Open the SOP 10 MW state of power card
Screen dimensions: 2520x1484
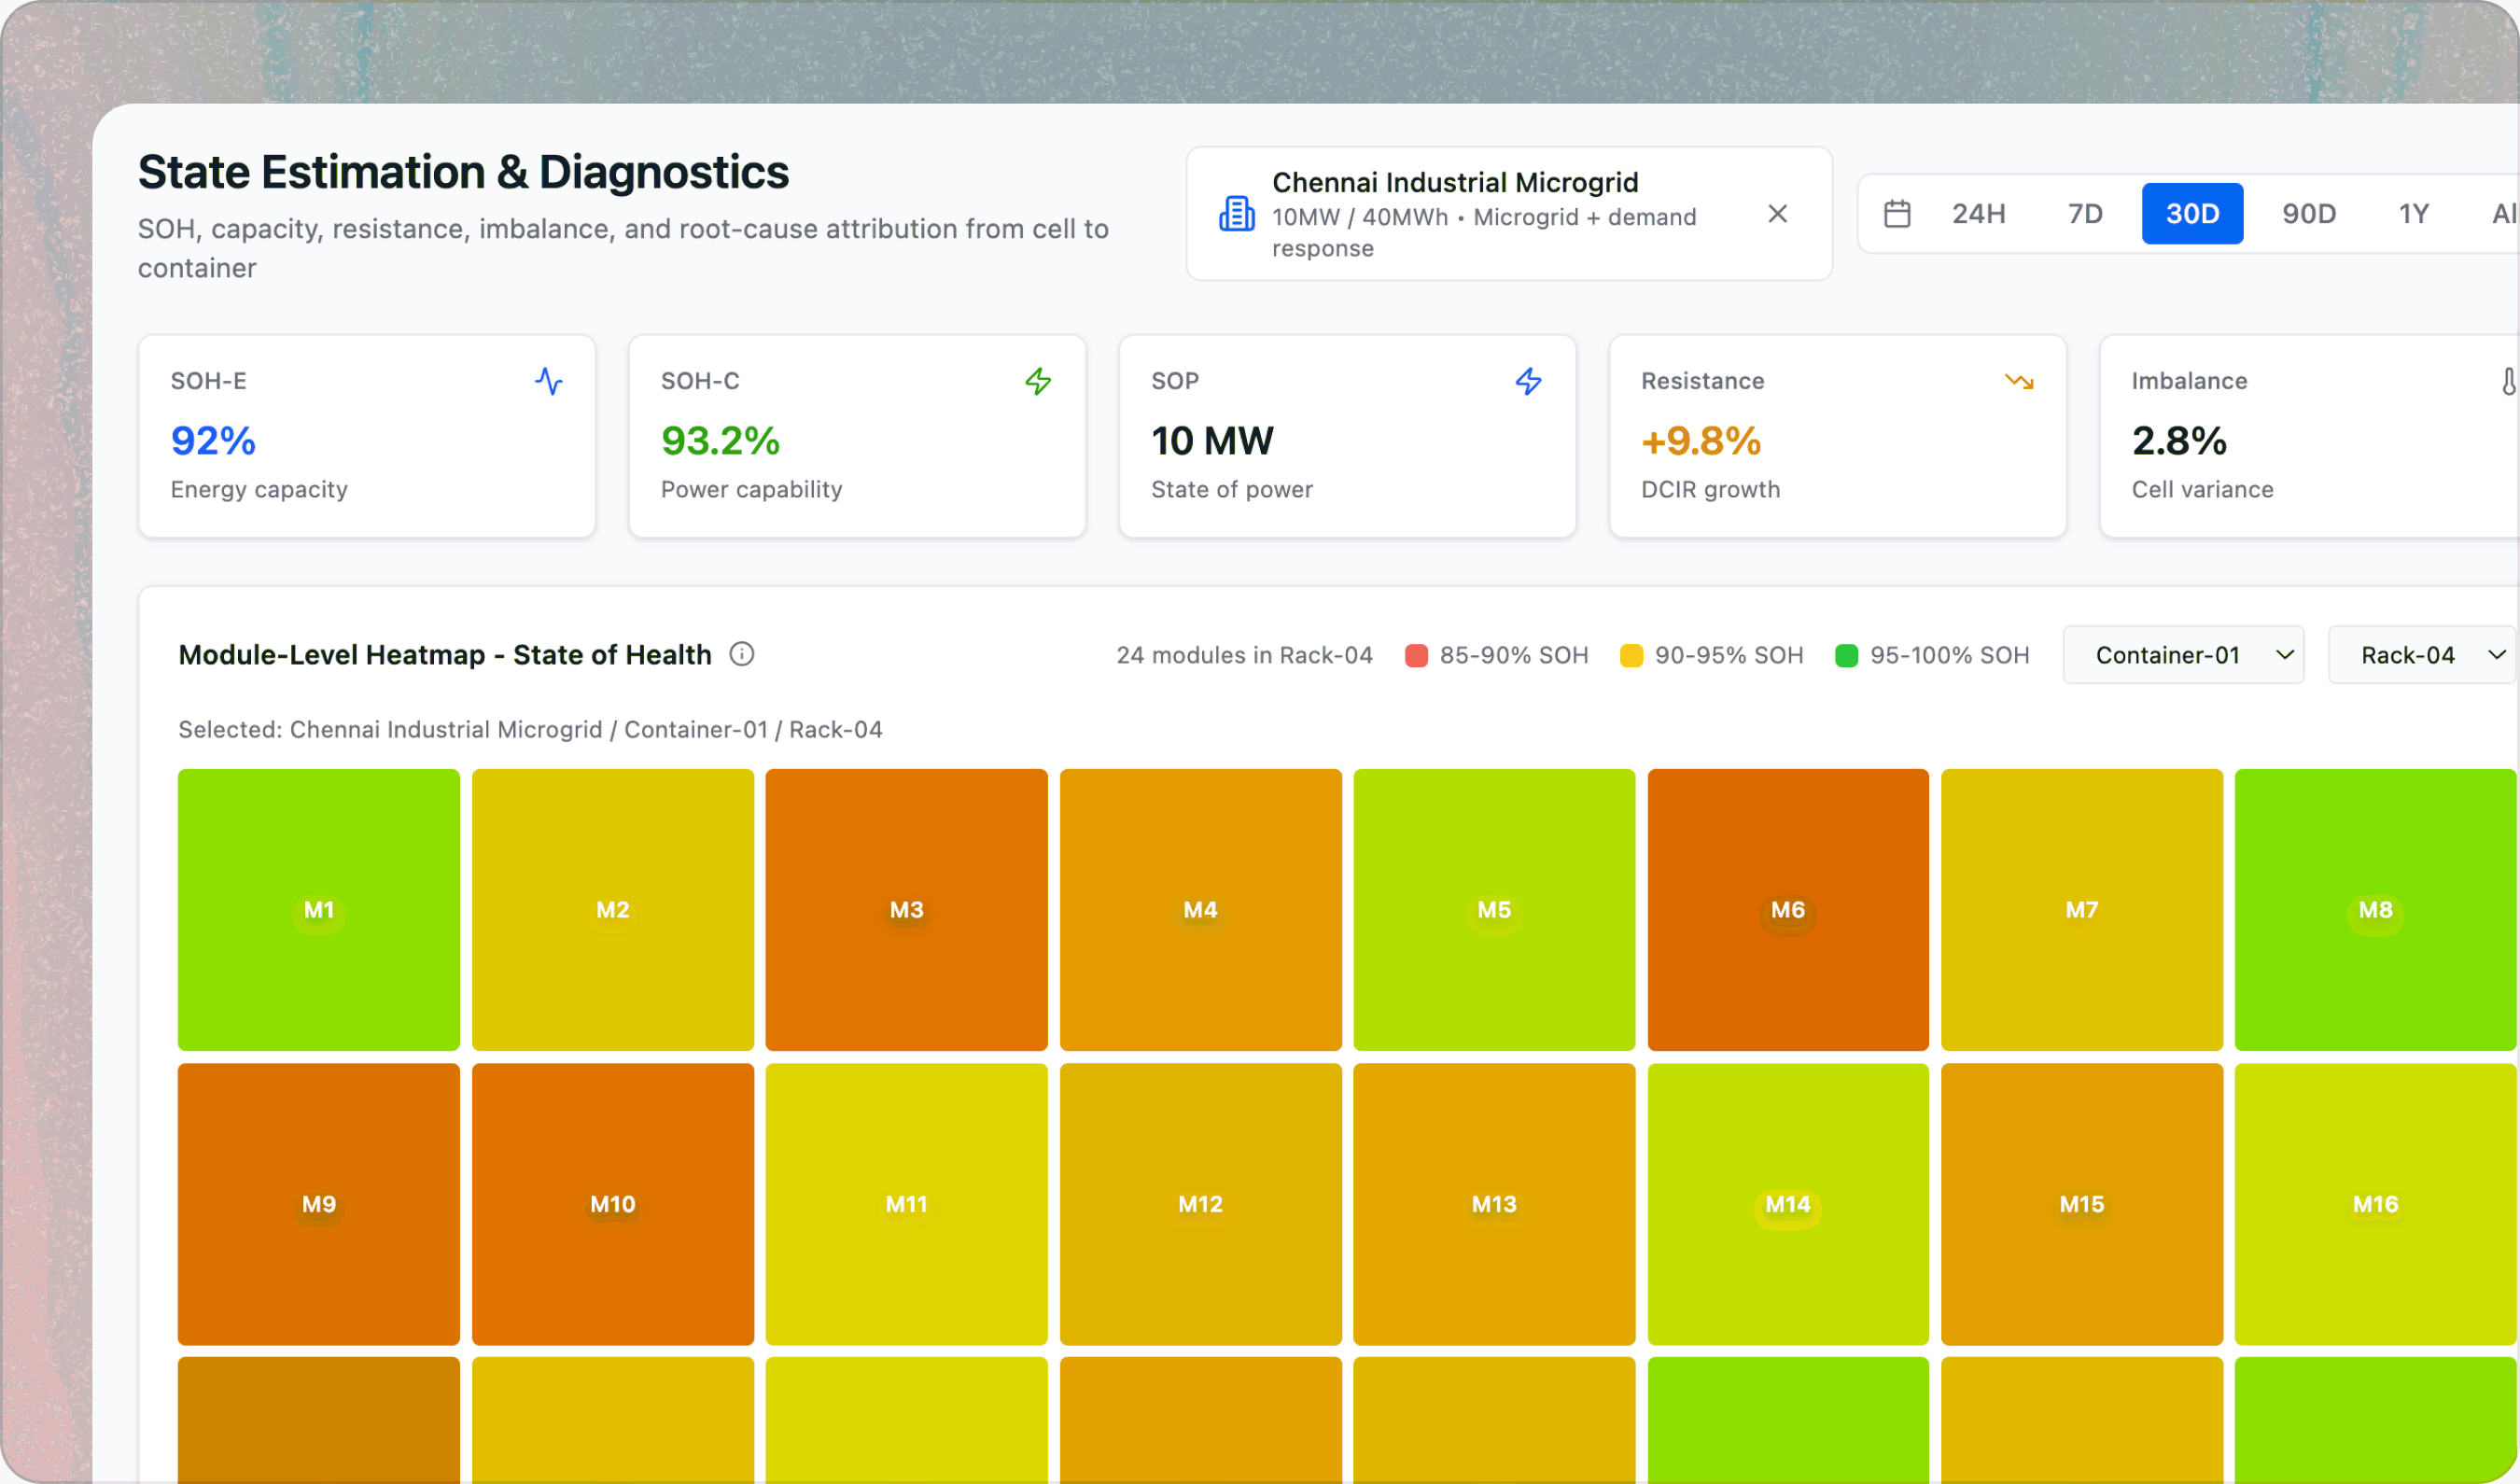click(1347, 436)
